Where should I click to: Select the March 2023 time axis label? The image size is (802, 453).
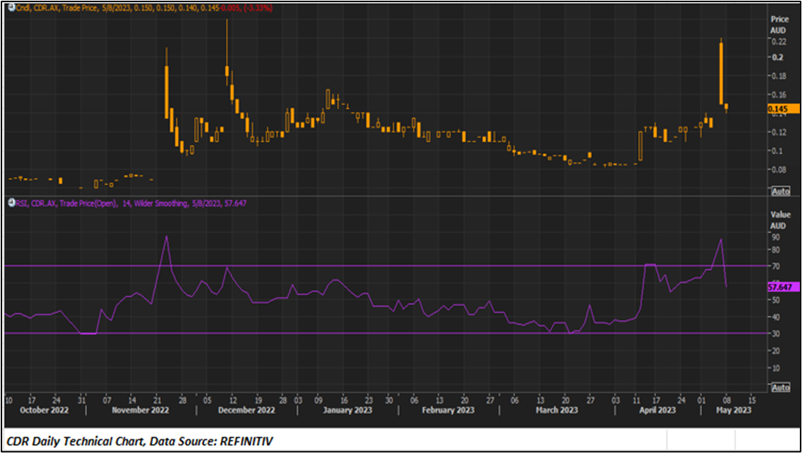coord(557,411)
